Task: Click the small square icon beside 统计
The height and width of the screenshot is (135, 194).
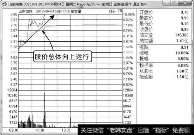Action: [120, 11]
